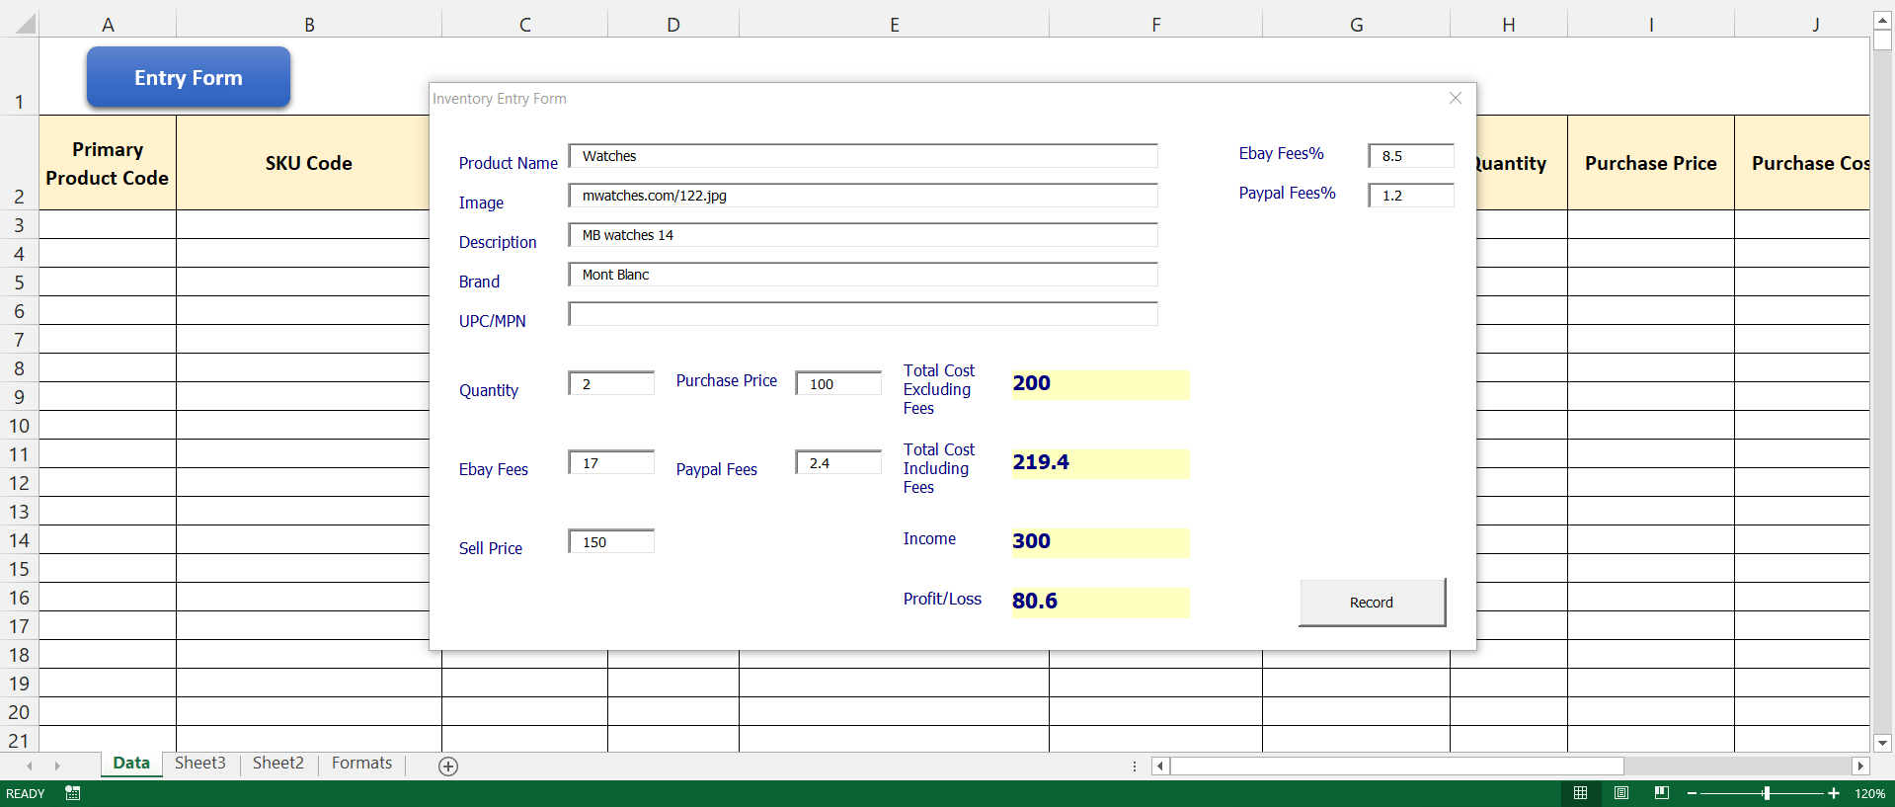Click the horizontal scrollbar left arrow
The width and height of the screenshot is (1895, 807).
pyautogui.click(x=1160, y=766)
